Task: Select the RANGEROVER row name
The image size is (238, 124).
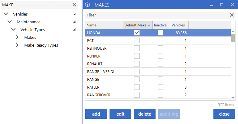Action: point(99,95)
